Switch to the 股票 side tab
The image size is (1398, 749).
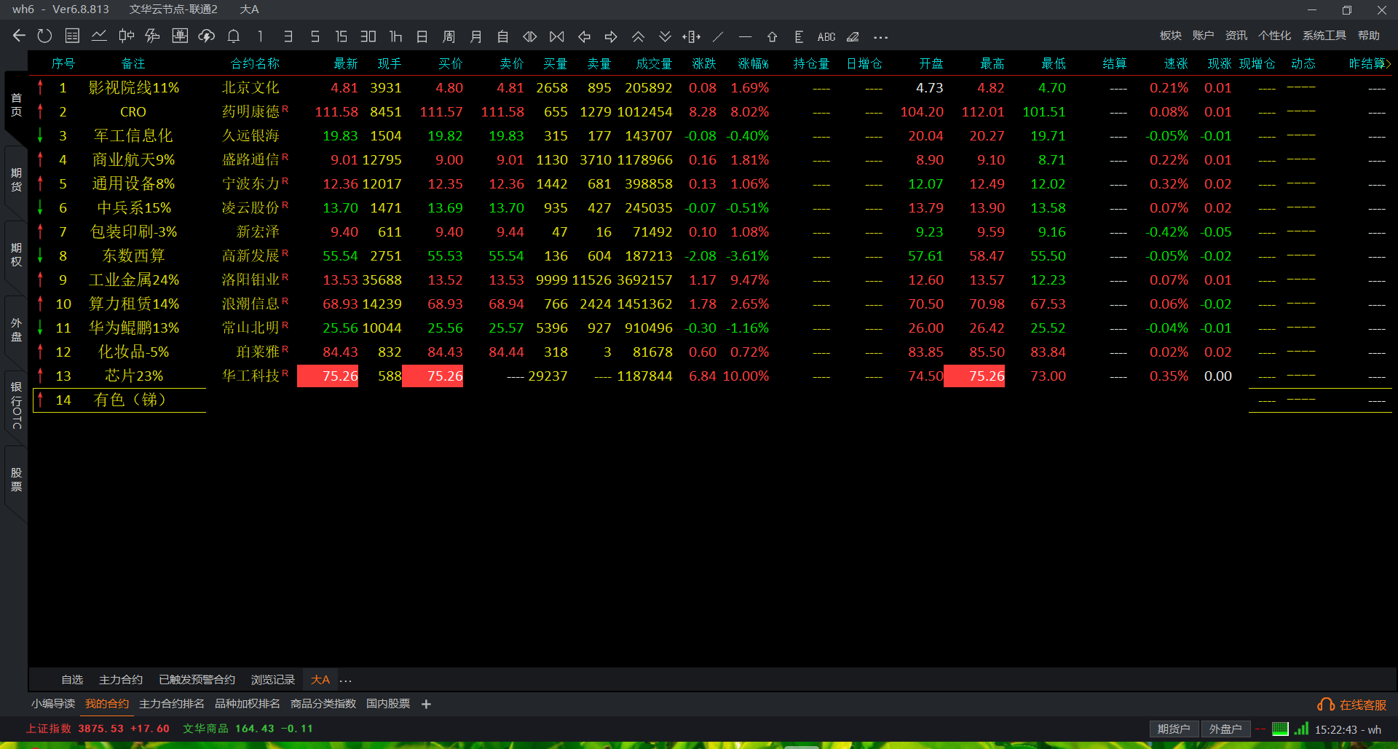pos(16,480)
